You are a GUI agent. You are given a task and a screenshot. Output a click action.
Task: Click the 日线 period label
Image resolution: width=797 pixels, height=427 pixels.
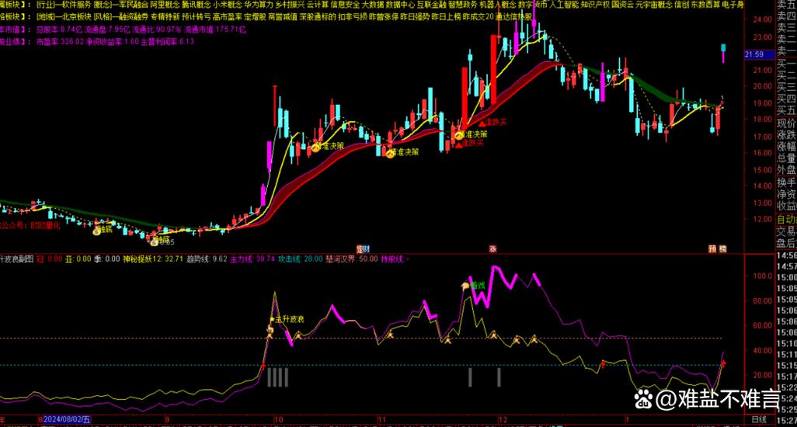pos(759,419)
